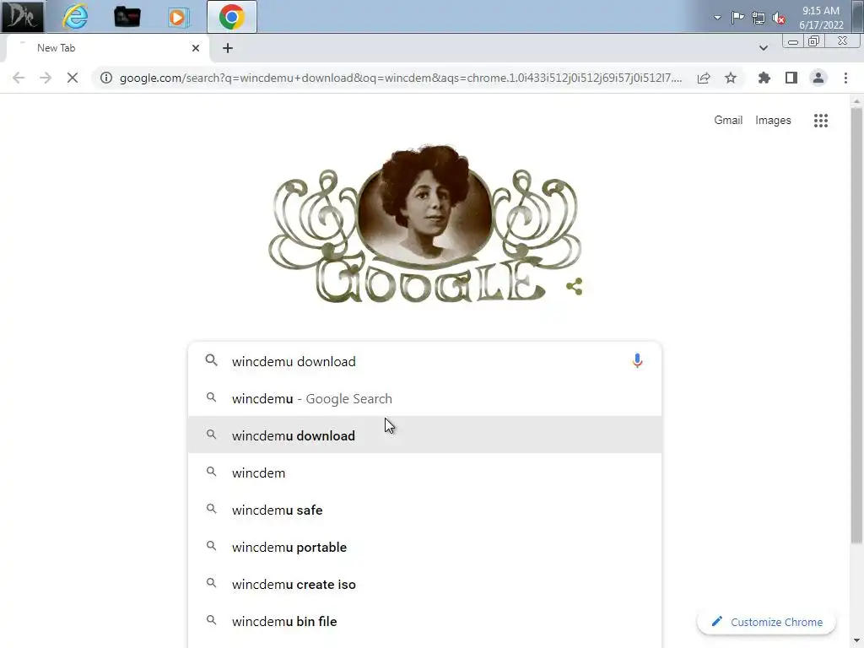Click the Chrome taskbar button
Image resolution: width=864 pixels, height=648 pixels.
[x=231, y=17]
